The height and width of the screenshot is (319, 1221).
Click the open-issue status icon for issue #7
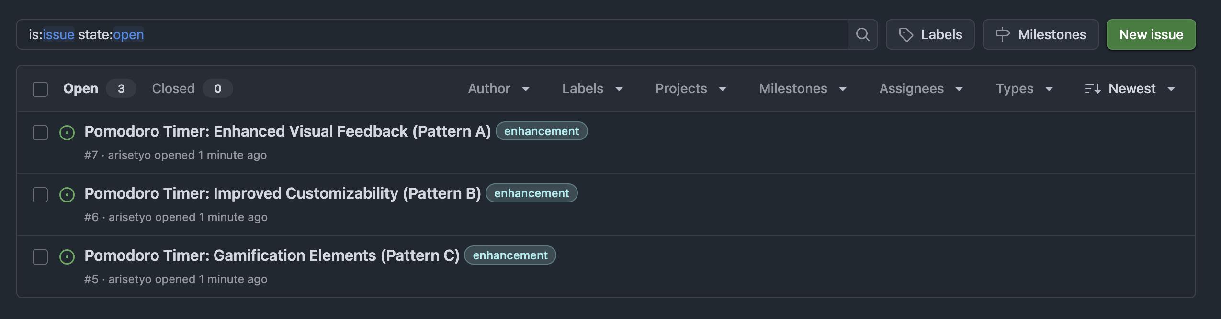67,133
